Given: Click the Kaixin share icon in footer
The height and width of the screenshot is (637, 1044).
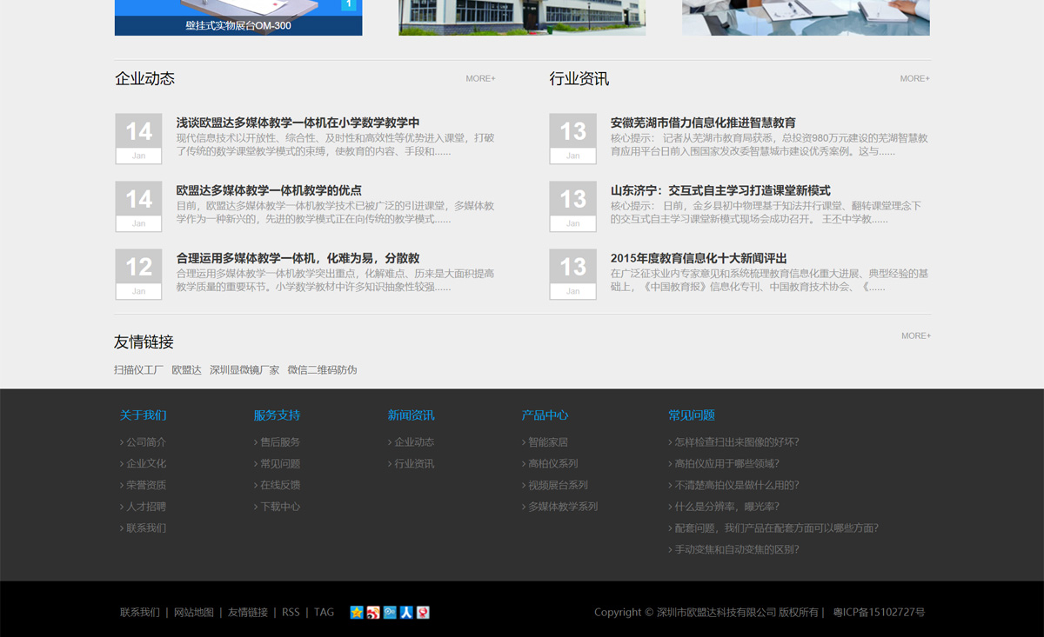Looking at the screenshot, I should [422, 612].
